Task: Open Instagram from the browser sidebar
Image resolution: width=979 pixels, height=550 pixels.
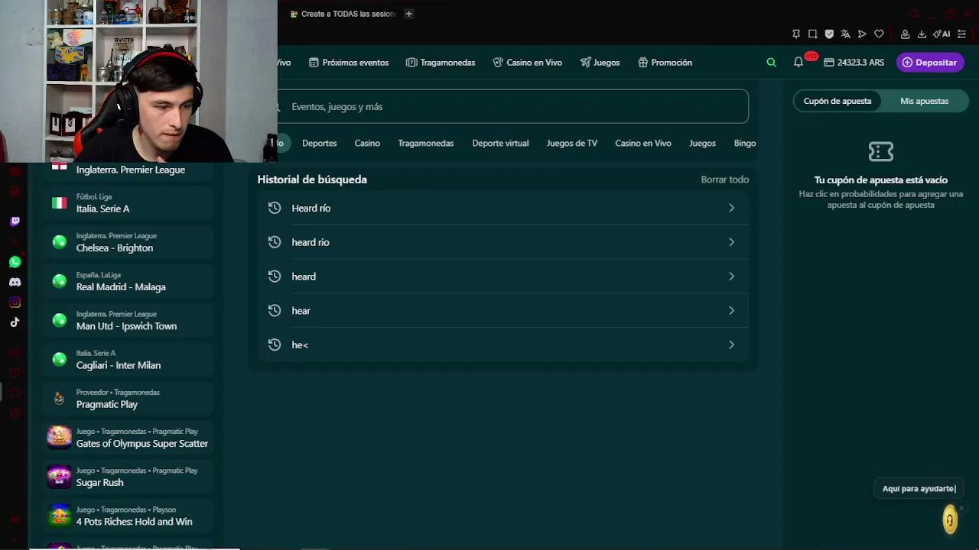Action: [15, 302]
